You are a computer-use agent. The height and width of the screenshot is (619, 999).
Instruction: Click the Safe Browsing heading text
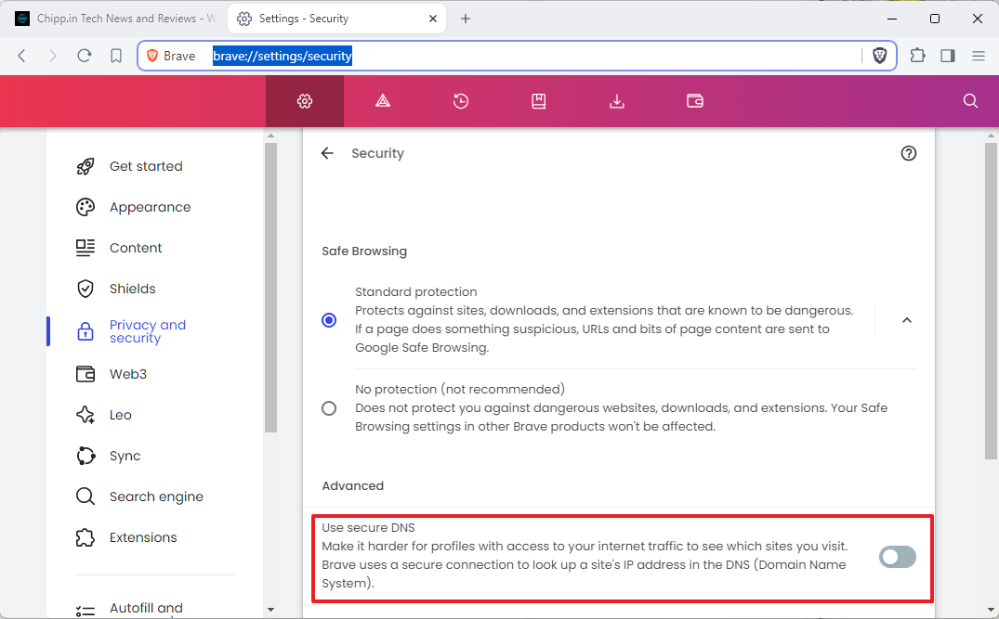tap(364, 251)
